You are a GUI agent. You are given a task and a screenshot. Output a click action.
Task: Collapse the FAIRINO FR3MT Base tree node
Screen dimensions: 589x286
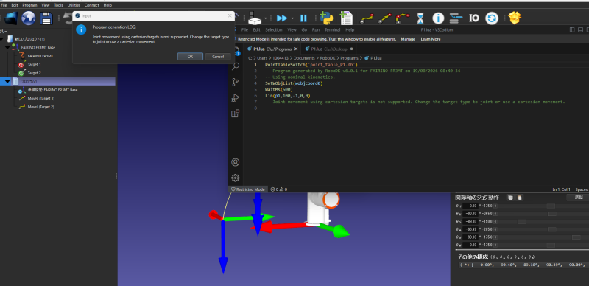click(x=7, y=48)
